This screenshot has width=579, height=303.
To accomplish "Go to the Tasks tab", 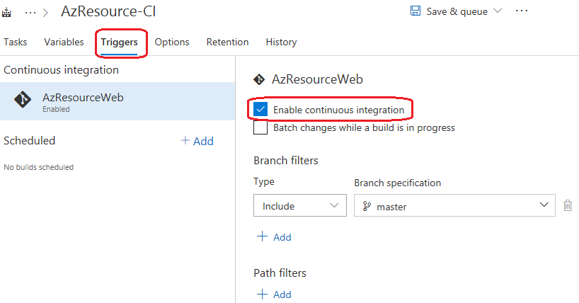I will (15, 42).
